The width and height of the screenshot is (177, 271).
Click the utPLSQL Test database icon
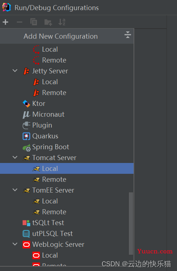(26, 234)
